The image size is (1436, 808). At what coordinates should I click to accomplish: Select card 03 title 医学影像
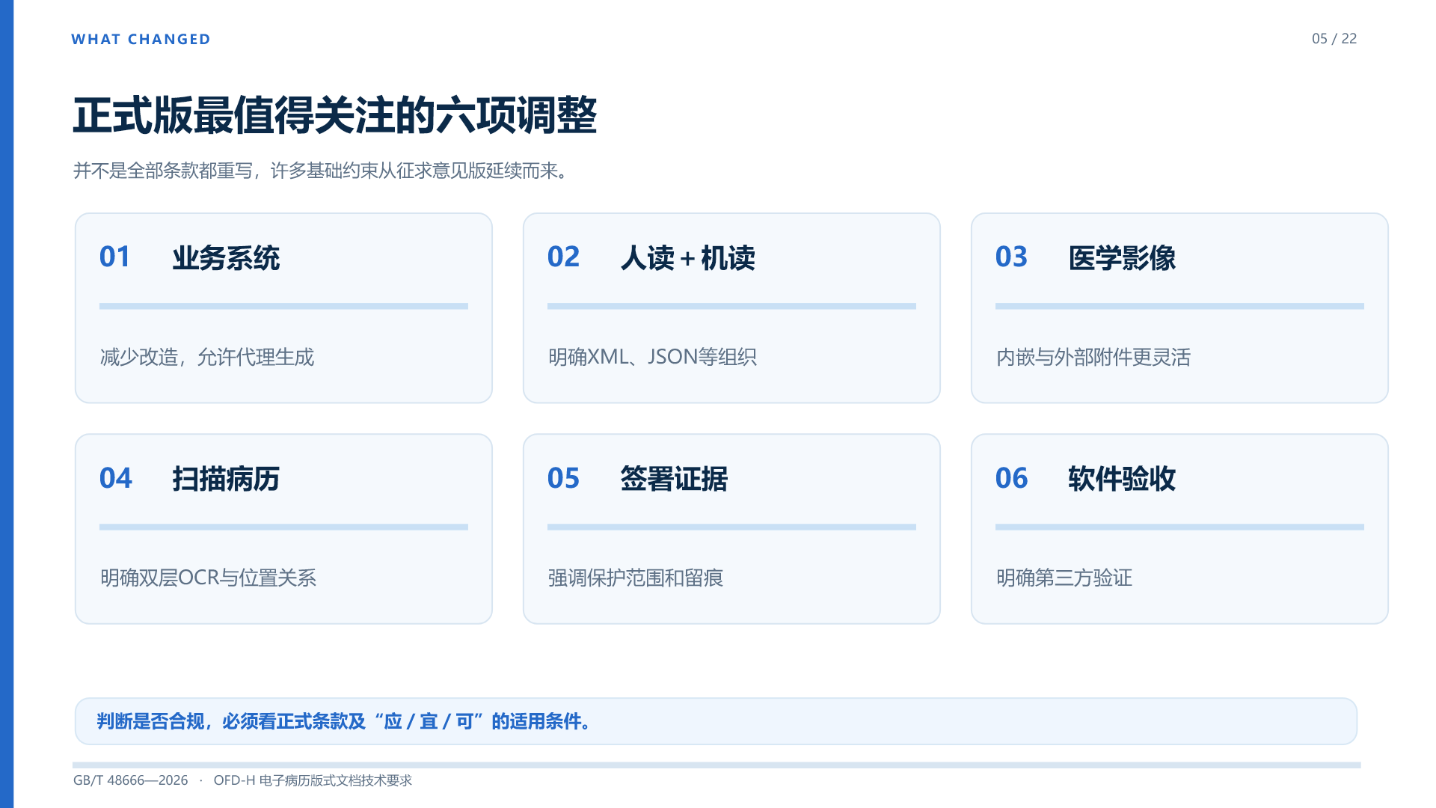coord(1122,258)
